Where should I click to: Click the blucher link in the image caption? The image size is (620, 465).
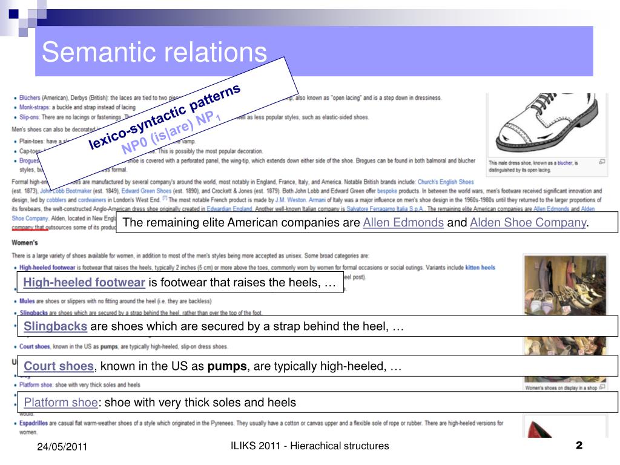point(565,163)
